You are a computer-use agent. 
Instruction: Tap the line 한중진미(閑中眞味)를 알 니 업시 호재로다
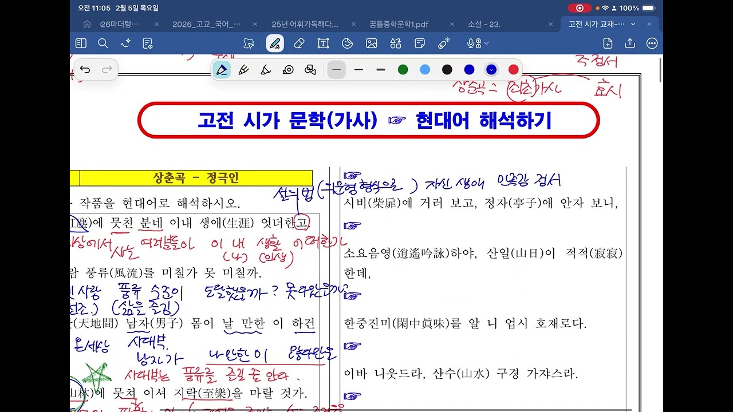coord(465,324)
